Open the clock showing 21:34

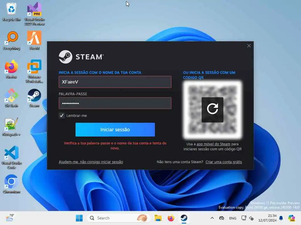tap(267, 218)
